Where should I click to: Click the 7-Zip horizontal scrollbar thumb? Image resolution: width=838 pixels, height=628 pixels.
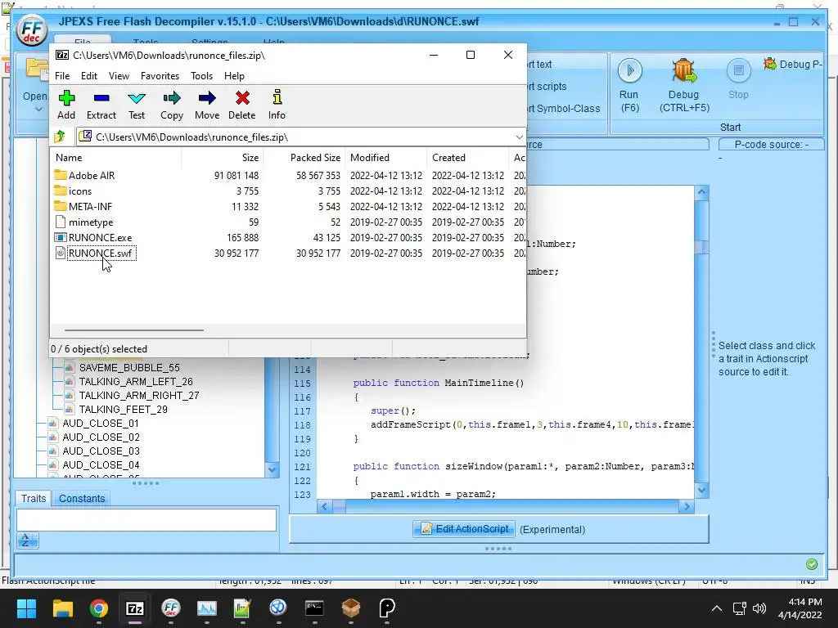(133, 330)
